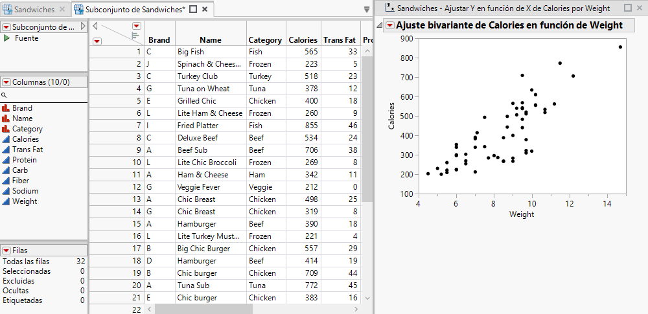Screen dimensions: 648x314
Task: Open the Ajuste bivariante red triangle menu
Action: coord(389,26)
